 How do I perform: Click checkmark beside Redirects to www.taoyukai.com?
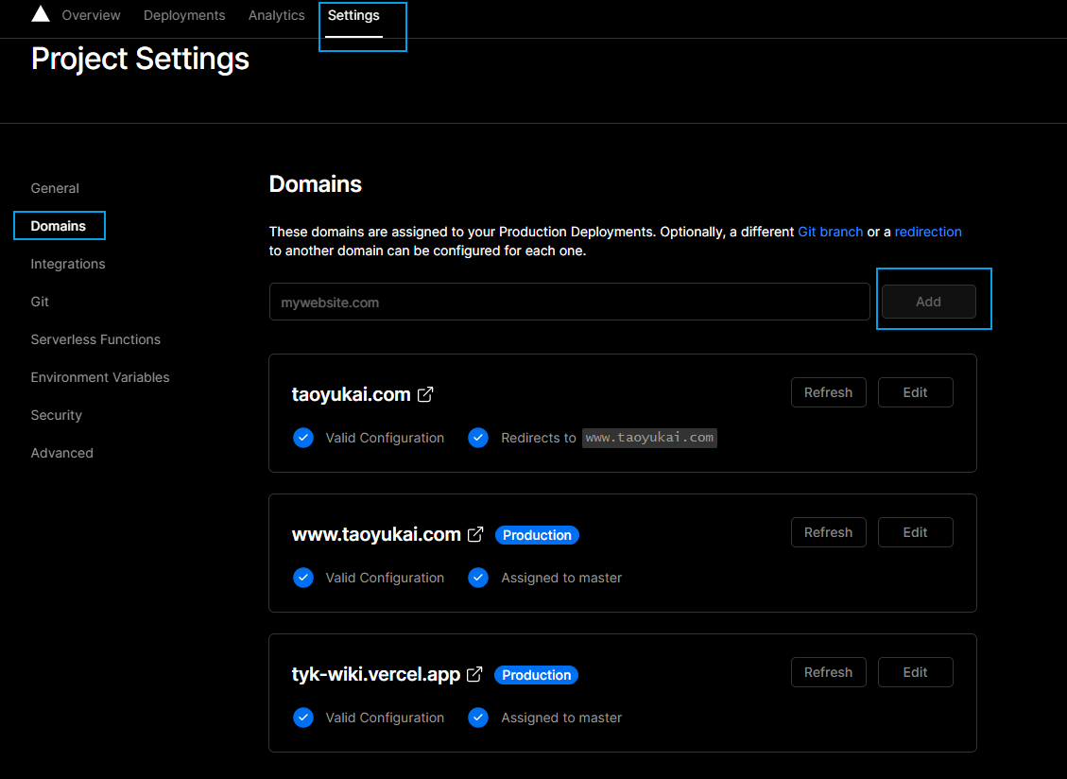[x=478, y=438]
